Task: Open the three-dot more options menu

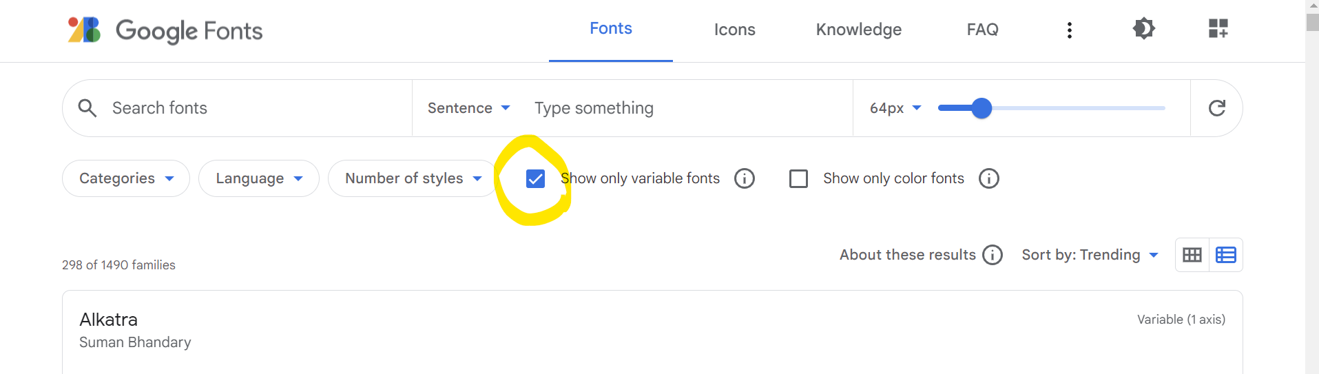Action: coord(1069,30)
